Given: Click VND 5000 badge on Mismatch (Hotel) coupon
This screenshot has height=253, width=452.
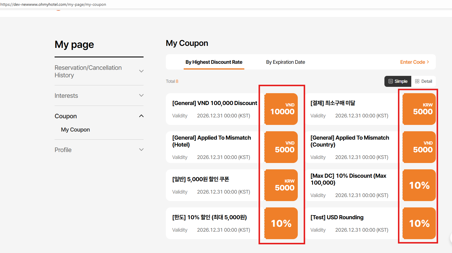Looking at the screenshot, I should point(281,147).
